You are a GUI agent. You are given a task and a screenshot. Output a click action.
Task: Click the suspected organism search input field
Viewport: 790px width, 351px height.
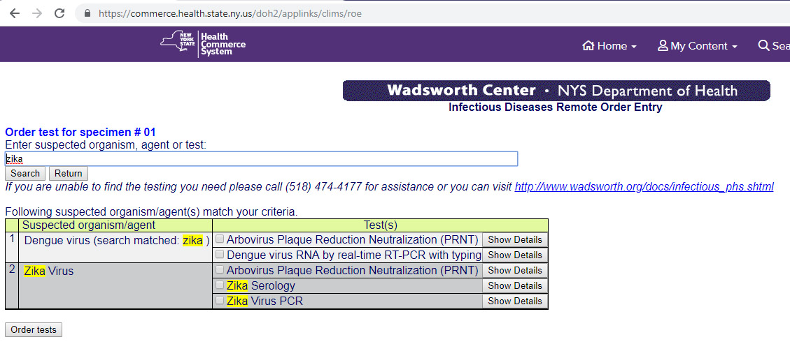point(261,158)
